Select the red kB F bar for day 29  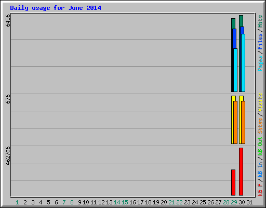coord(233,183)
